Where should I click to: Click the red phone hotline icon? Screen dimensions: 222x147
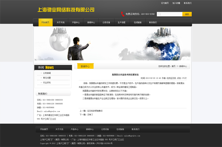pyautogui.click(x=122, y=14)
